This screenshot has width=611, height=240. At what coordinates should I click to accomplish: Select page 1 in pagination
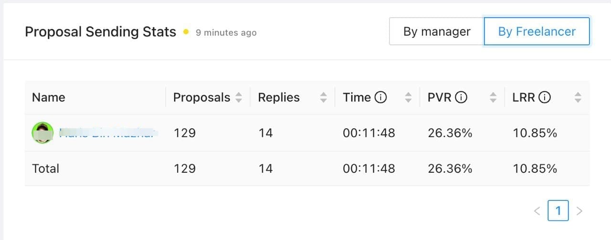tap(558, 210)
